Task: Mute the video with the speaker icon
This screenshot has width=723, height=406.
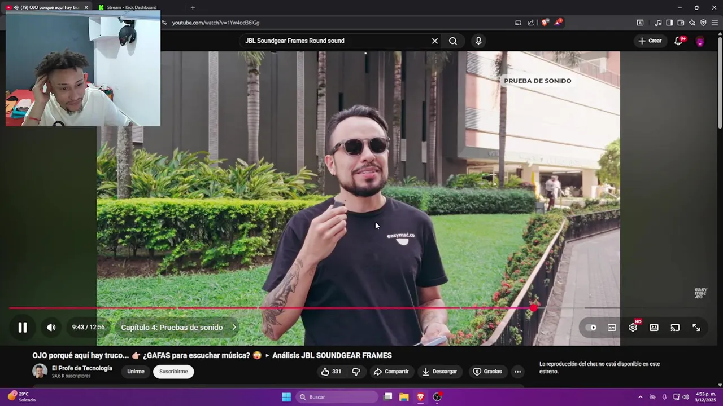Action: coord(51,328)
